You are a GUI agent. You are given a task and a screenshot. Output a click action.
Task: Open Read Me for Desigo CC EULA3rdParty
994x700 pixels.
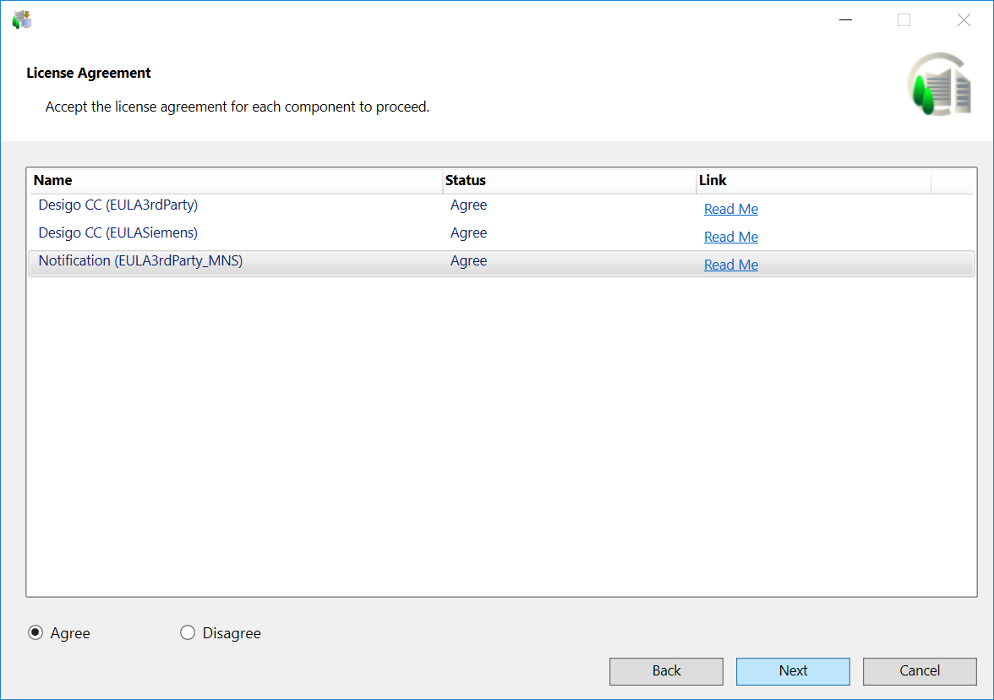(x=731, y=209)
